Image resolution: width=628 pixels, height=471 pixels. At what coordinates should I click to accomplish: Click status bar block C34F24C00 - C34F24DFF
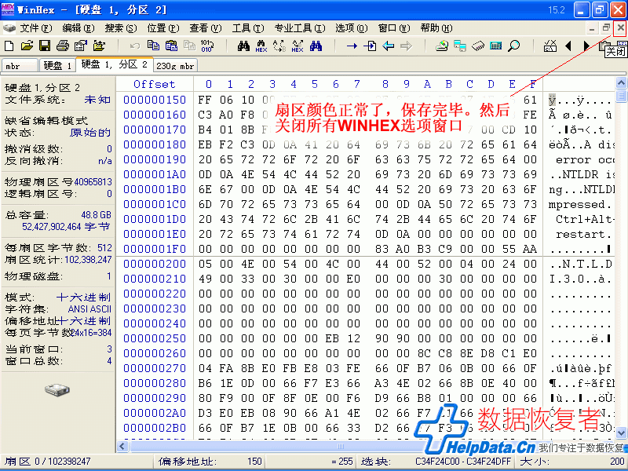463,462
